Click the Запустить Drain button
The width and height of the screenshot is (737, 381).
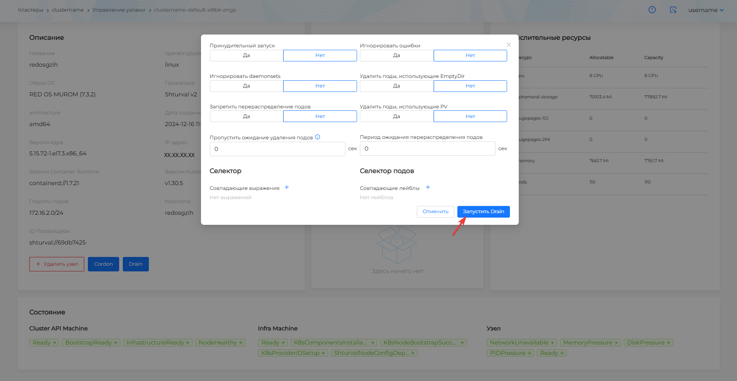[483, 212]
